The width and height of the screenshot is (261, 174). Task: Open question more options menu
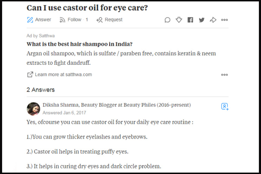point(224,20)
